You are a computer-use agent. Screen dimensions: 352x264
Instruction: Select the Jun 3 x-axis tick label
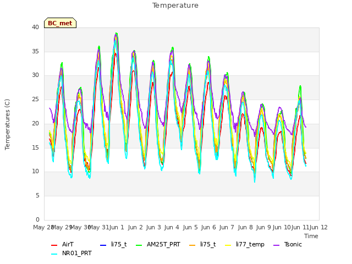pyautogui.click(x=153, y=227)
